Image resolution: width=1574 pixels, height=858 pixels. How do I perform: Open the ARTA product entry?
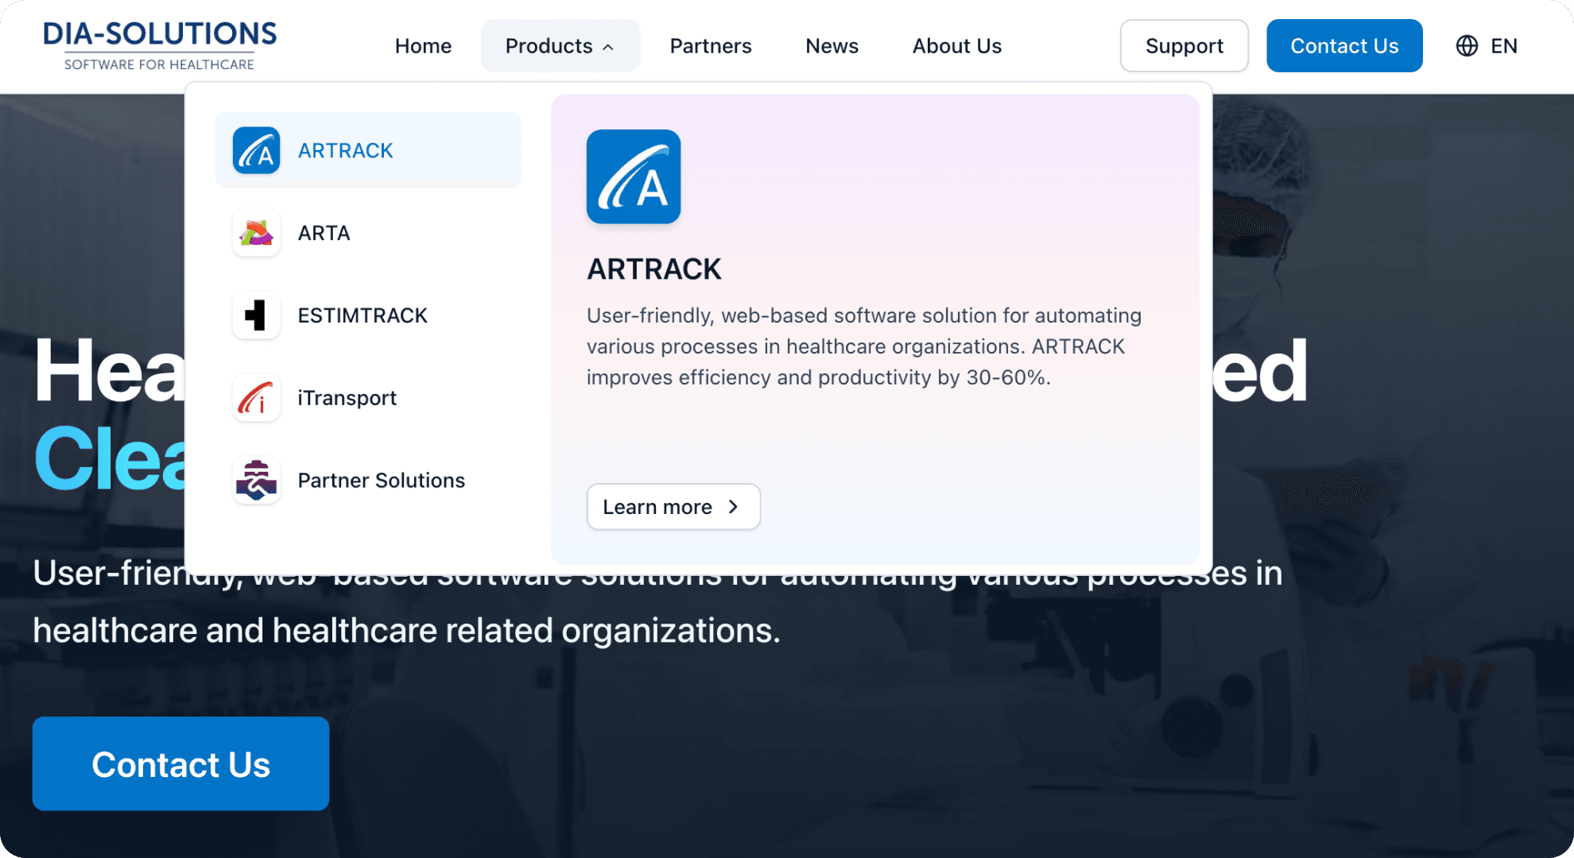[324, 233]
